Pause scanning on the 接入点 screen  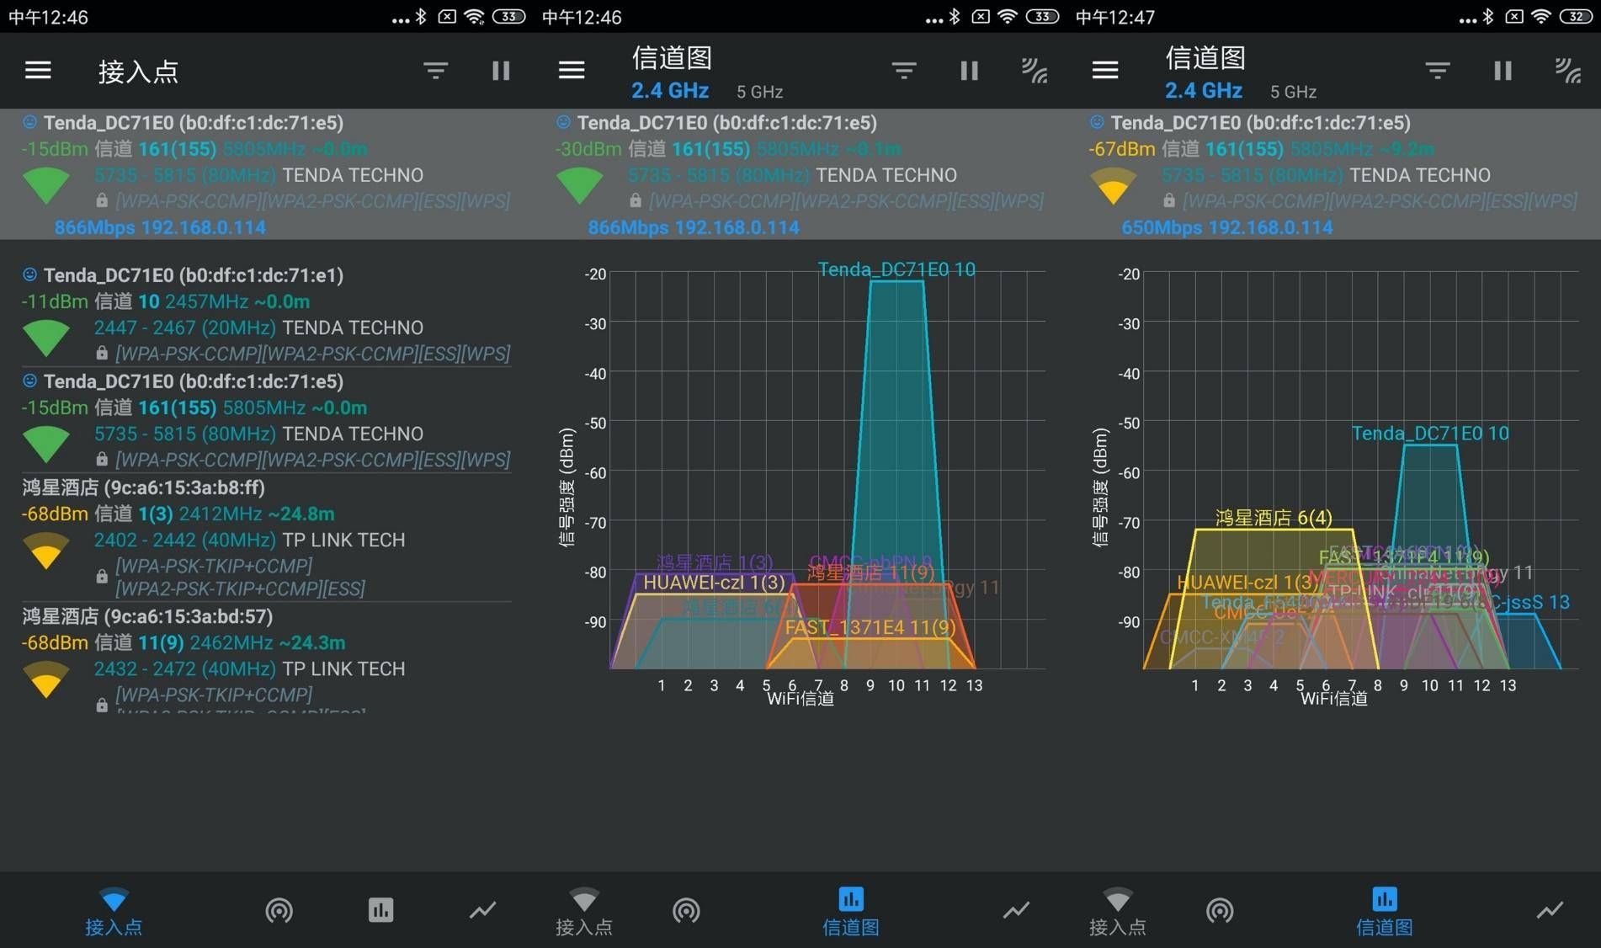501,71
